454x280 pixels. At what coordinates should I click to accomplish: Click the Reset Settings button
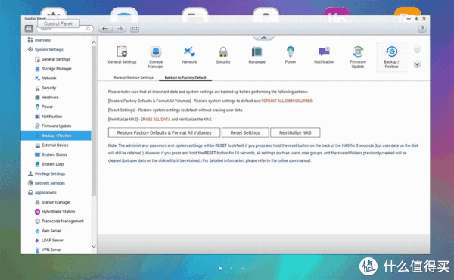pyautogui.click(x=245, y=132)
